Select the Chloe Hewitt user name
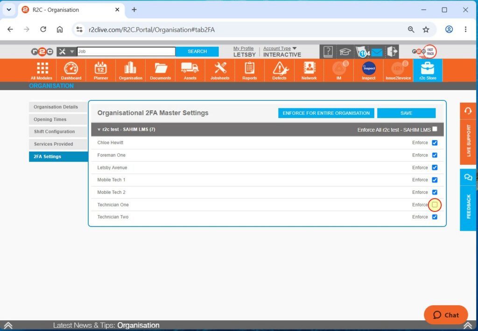 pos(110,143)
